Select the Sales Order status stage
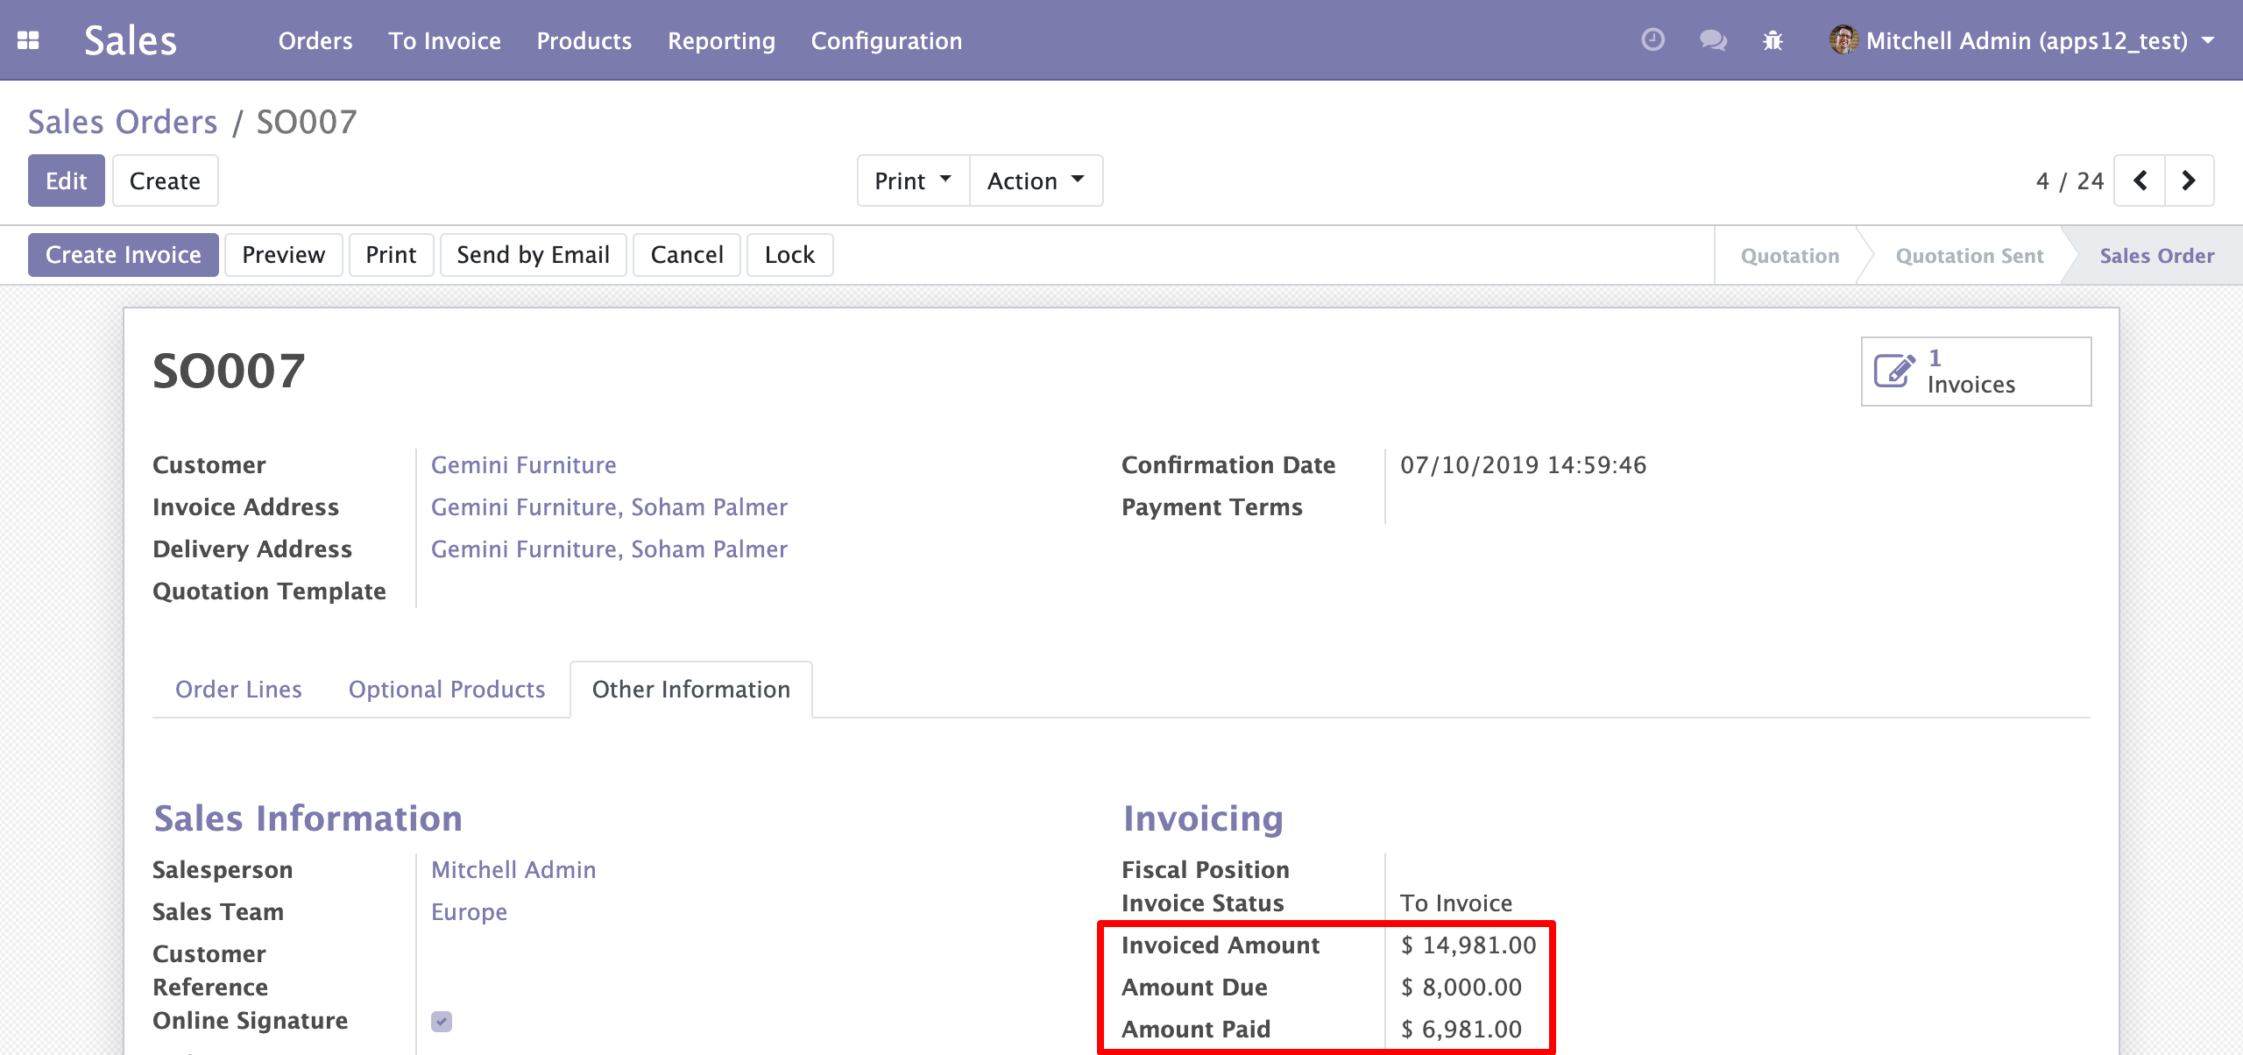Viewport: 2243px width, 1055px height. click(2156, 256)
